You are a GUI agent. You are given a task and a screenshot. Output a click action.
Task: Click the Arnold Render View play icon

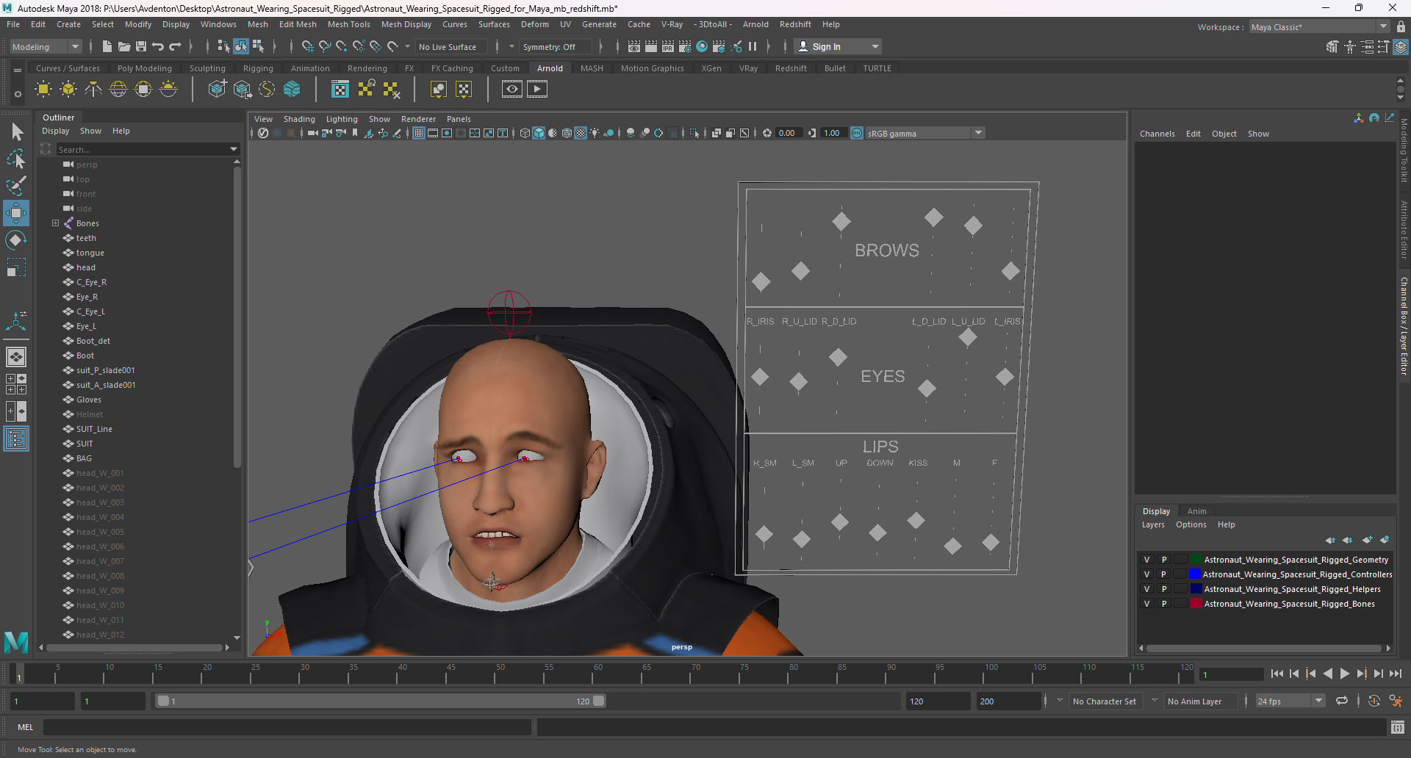[x=537, y=90]
